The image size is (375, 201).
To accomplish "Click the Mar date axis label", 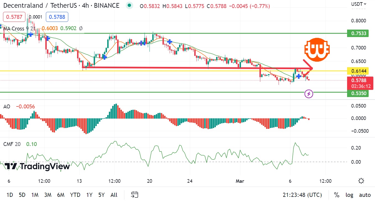I will (240, 181).
